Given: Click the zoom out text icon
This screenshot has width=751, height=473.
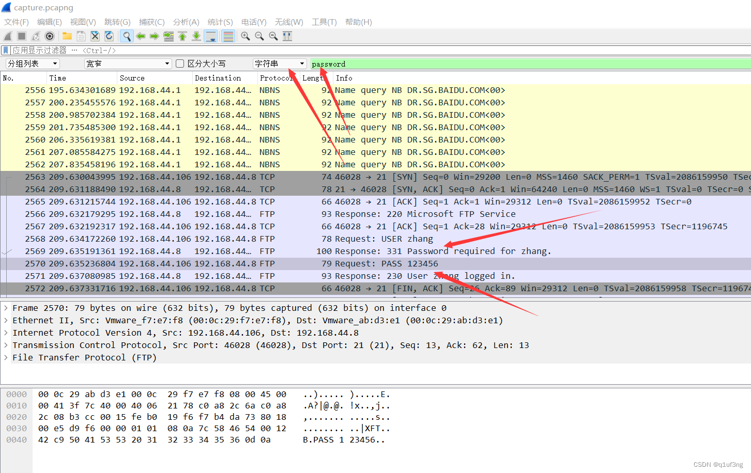Looking at the screenshot, I should [259, 36].
